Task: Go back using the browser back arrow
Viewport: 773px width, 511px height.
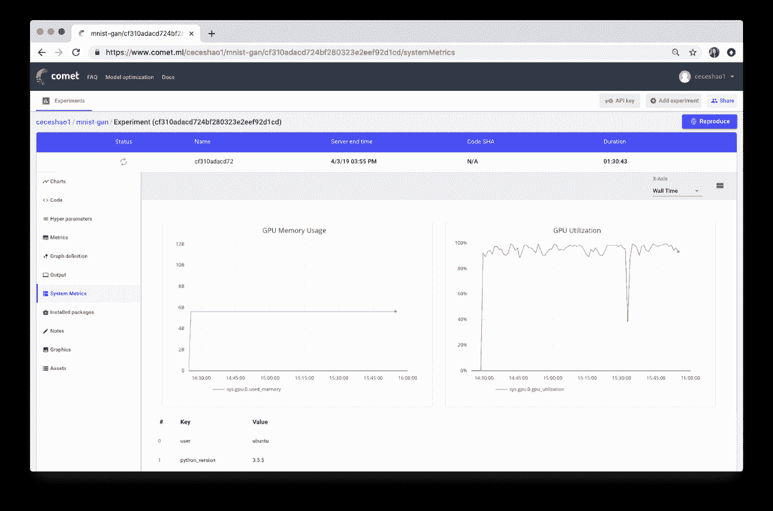Action: tap(41, 53)
